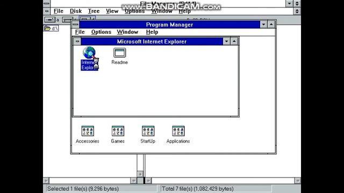Open Program Manager Help menu
The image size is (344, 193).
point(152,32)
